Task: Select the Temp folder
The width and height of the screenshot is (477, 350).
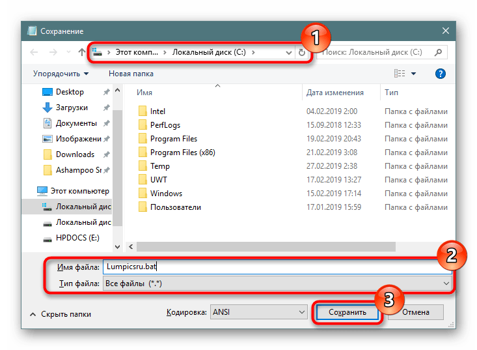Action: [x=160, y=166]
